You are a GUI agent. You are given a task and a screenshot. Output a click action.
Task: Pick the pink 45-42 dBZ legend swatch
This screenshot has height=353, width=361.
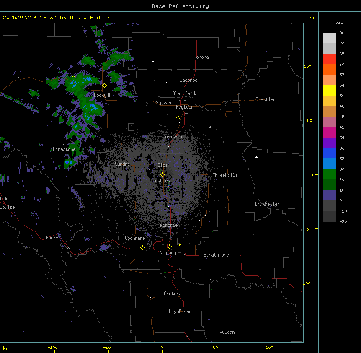click(x=329, y=122)
